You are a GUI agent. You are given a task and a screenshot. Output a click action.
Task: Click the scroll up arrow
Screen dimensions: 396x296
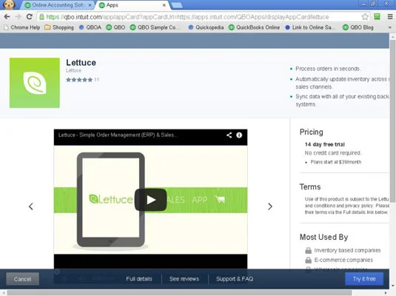click(392, 37)
